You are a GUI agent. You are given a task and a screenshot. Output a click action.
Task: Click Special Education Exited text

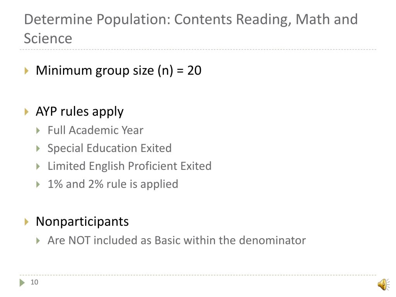click(x=109, y=148)
